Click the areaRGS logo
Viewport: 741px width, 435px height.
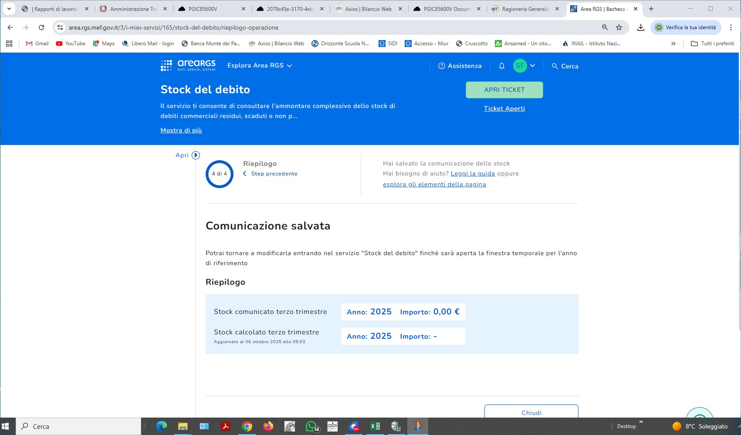coord(188,66)
